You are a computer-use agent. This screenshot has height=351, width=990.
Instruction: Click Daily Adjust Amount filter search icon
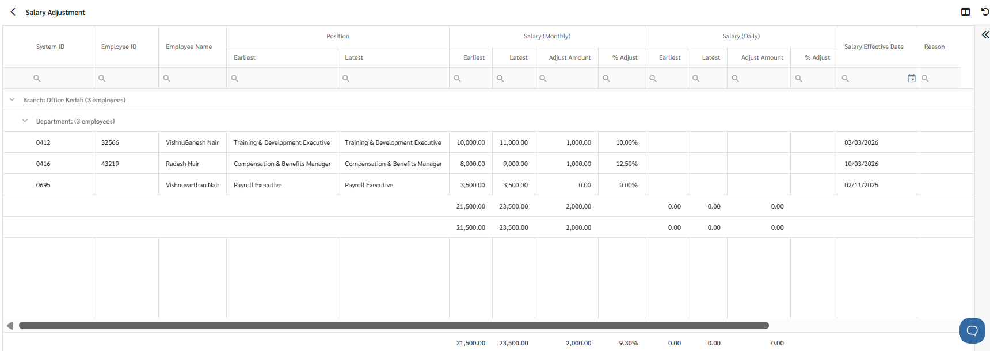pyautogui.click(x=735, y=78)
